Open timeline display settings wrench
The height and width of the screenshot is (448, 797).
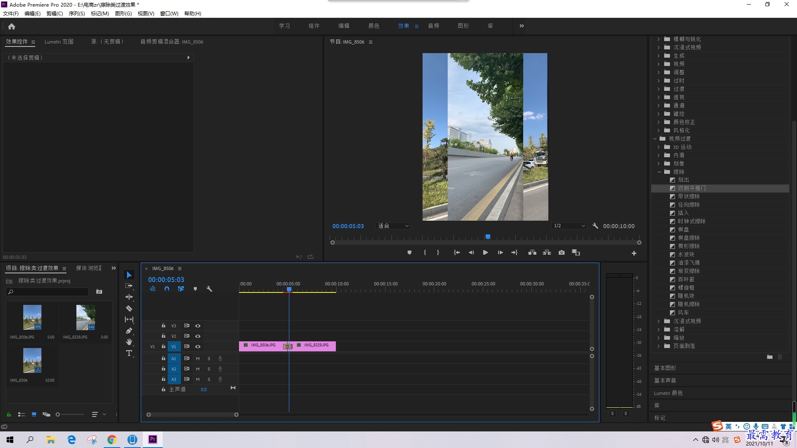[x=209, y=289]
